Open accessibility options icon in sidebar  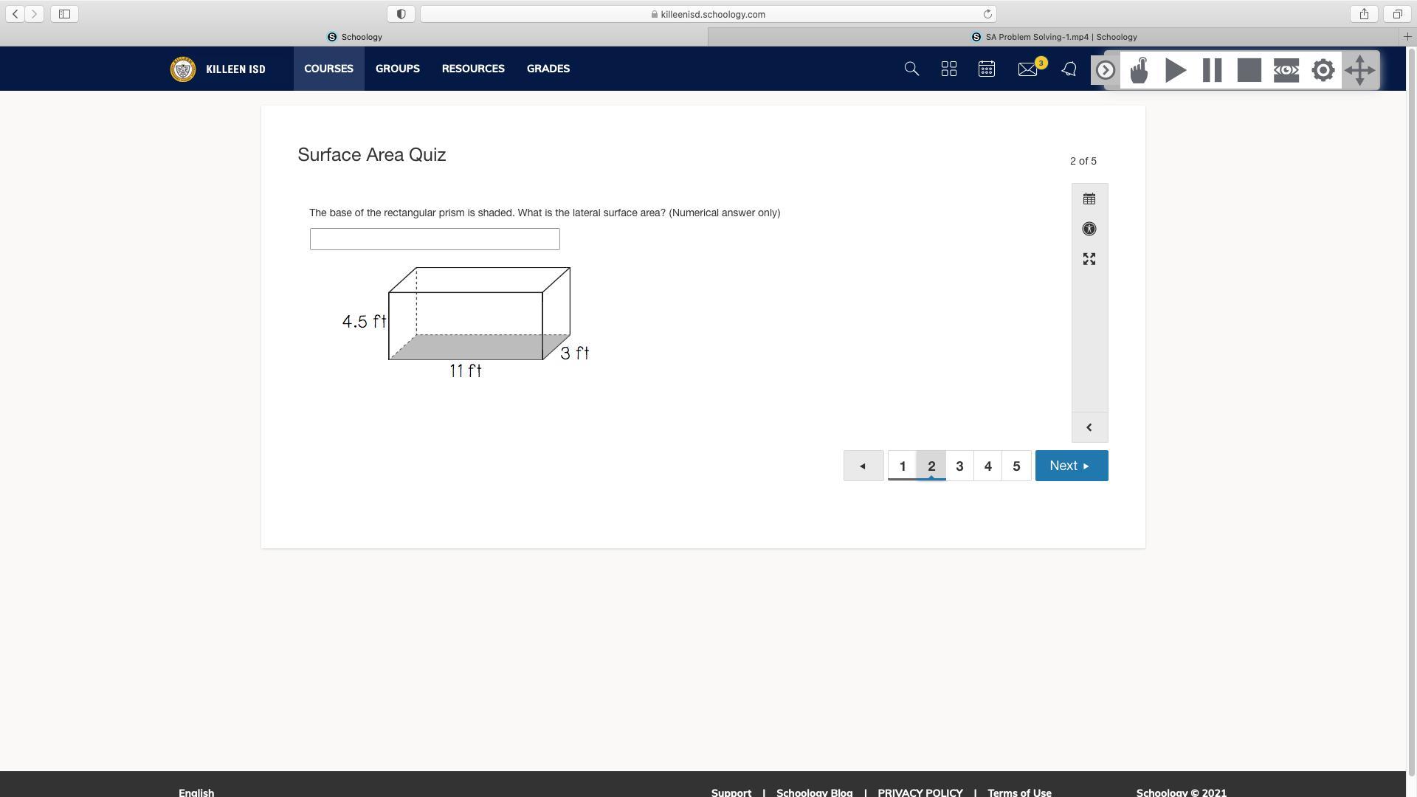tap(1089, 230)
